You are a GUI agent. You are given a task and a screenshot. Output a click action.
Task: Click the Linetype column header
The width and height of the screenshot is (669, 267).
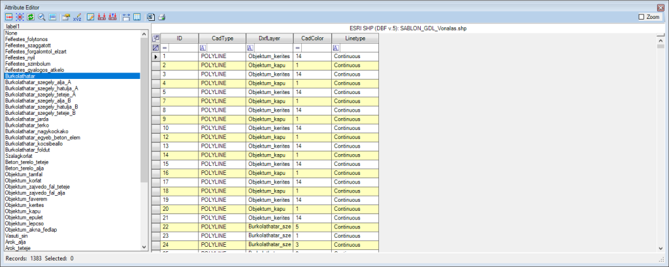point(355,39)
